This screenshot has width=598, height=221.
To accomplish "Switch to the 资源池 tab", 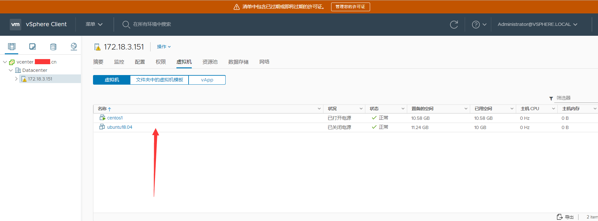I will click(x=210, y=62).
